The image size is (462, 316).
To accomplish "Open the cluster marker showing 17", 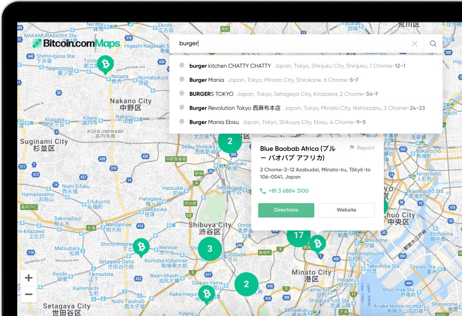I will click(x=298, y=235).
